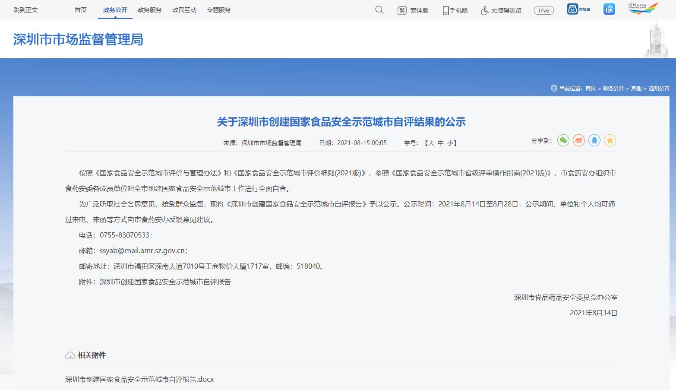The height and width of the screenshot is (390, 676).
Task: Share article via QQ penguin icon
Action: (x=594, y=140)
